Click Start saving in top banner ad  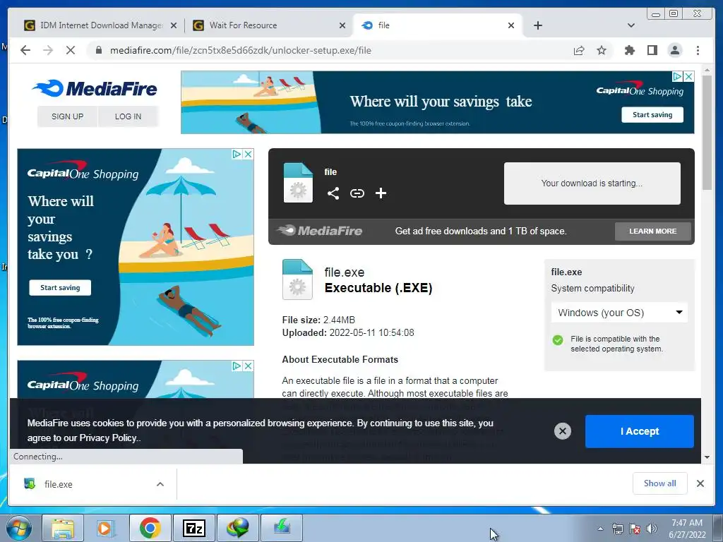(x=652, y=115)
